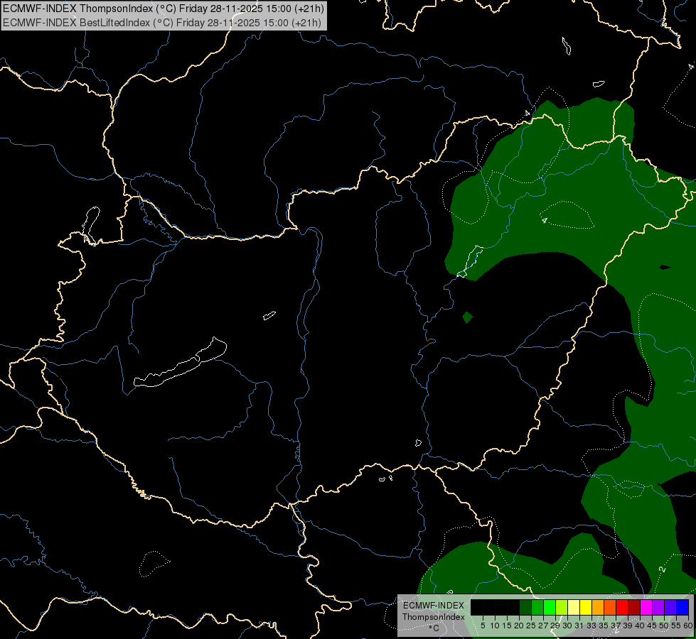696x639 pixels.
Task: Click the °C unit label in legend
Action: click(x=434, y=628)
